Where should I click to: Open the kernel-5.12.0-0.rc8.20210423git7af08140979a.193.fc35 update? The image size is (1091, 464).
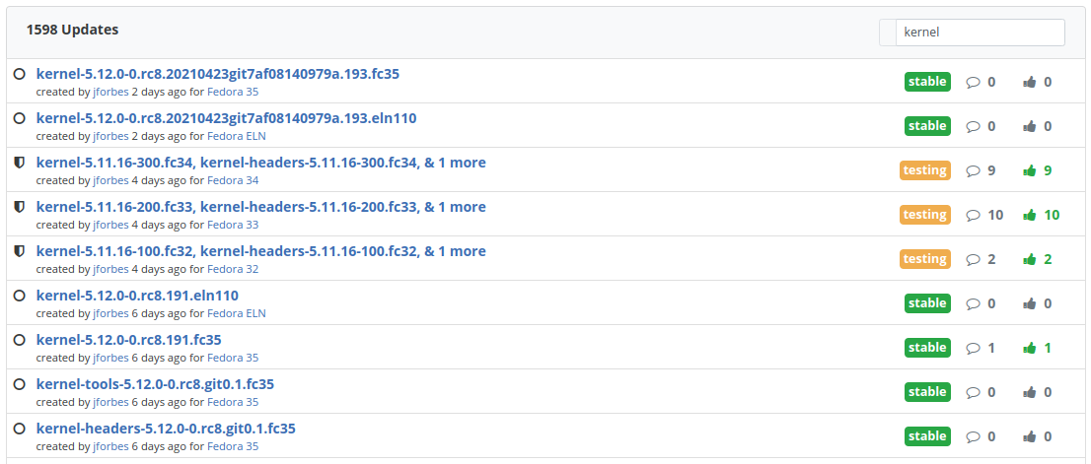click(x=218, y=74)
